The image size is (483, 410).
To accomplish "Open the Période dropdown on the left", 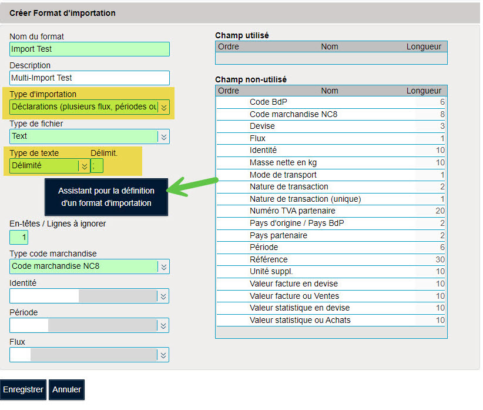I will [89, 325].
